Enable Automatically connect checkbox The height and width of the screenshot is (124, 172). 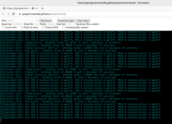pyautogui.click(x=63, y=27)
